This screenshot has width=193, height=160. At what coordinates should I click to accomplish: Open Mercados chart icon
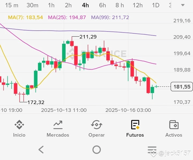pos(58,125)
